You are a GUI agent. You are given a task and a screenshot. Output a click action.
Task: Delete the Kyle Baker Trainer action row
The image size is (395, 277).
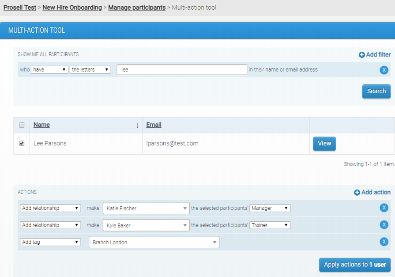pos(384,225)
